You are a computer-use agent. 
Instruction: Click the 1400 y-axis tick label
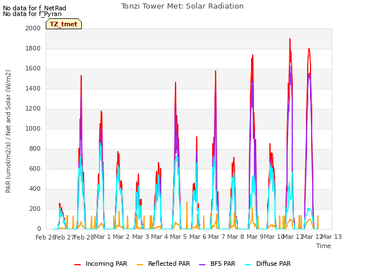[33, 88]
